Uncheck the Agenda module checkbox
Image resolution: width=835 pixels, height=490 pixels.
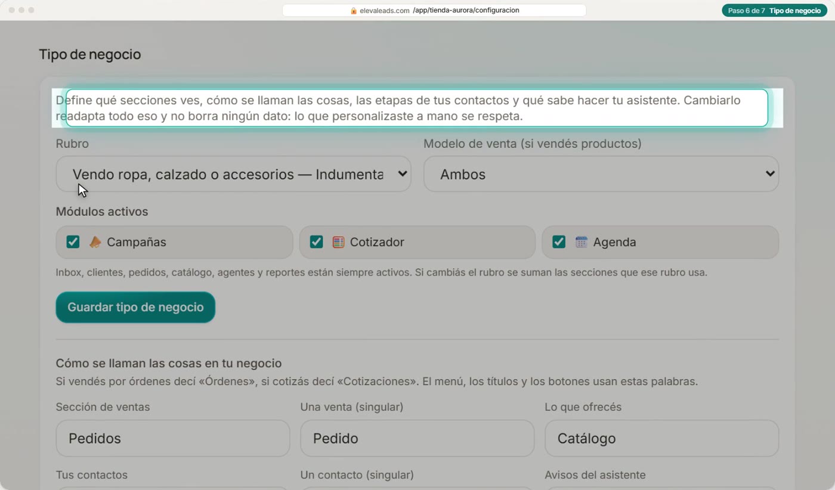[559, 241]
